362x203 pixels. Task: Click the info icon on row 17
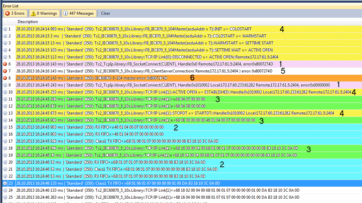point(5,141)
